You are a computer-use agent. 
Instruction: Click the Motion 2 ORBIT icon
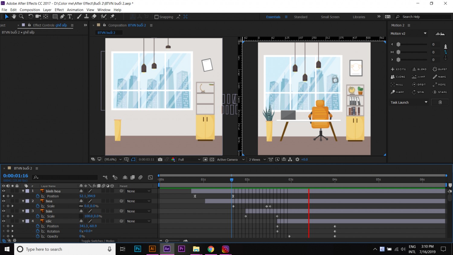click(x=419, y=85)
